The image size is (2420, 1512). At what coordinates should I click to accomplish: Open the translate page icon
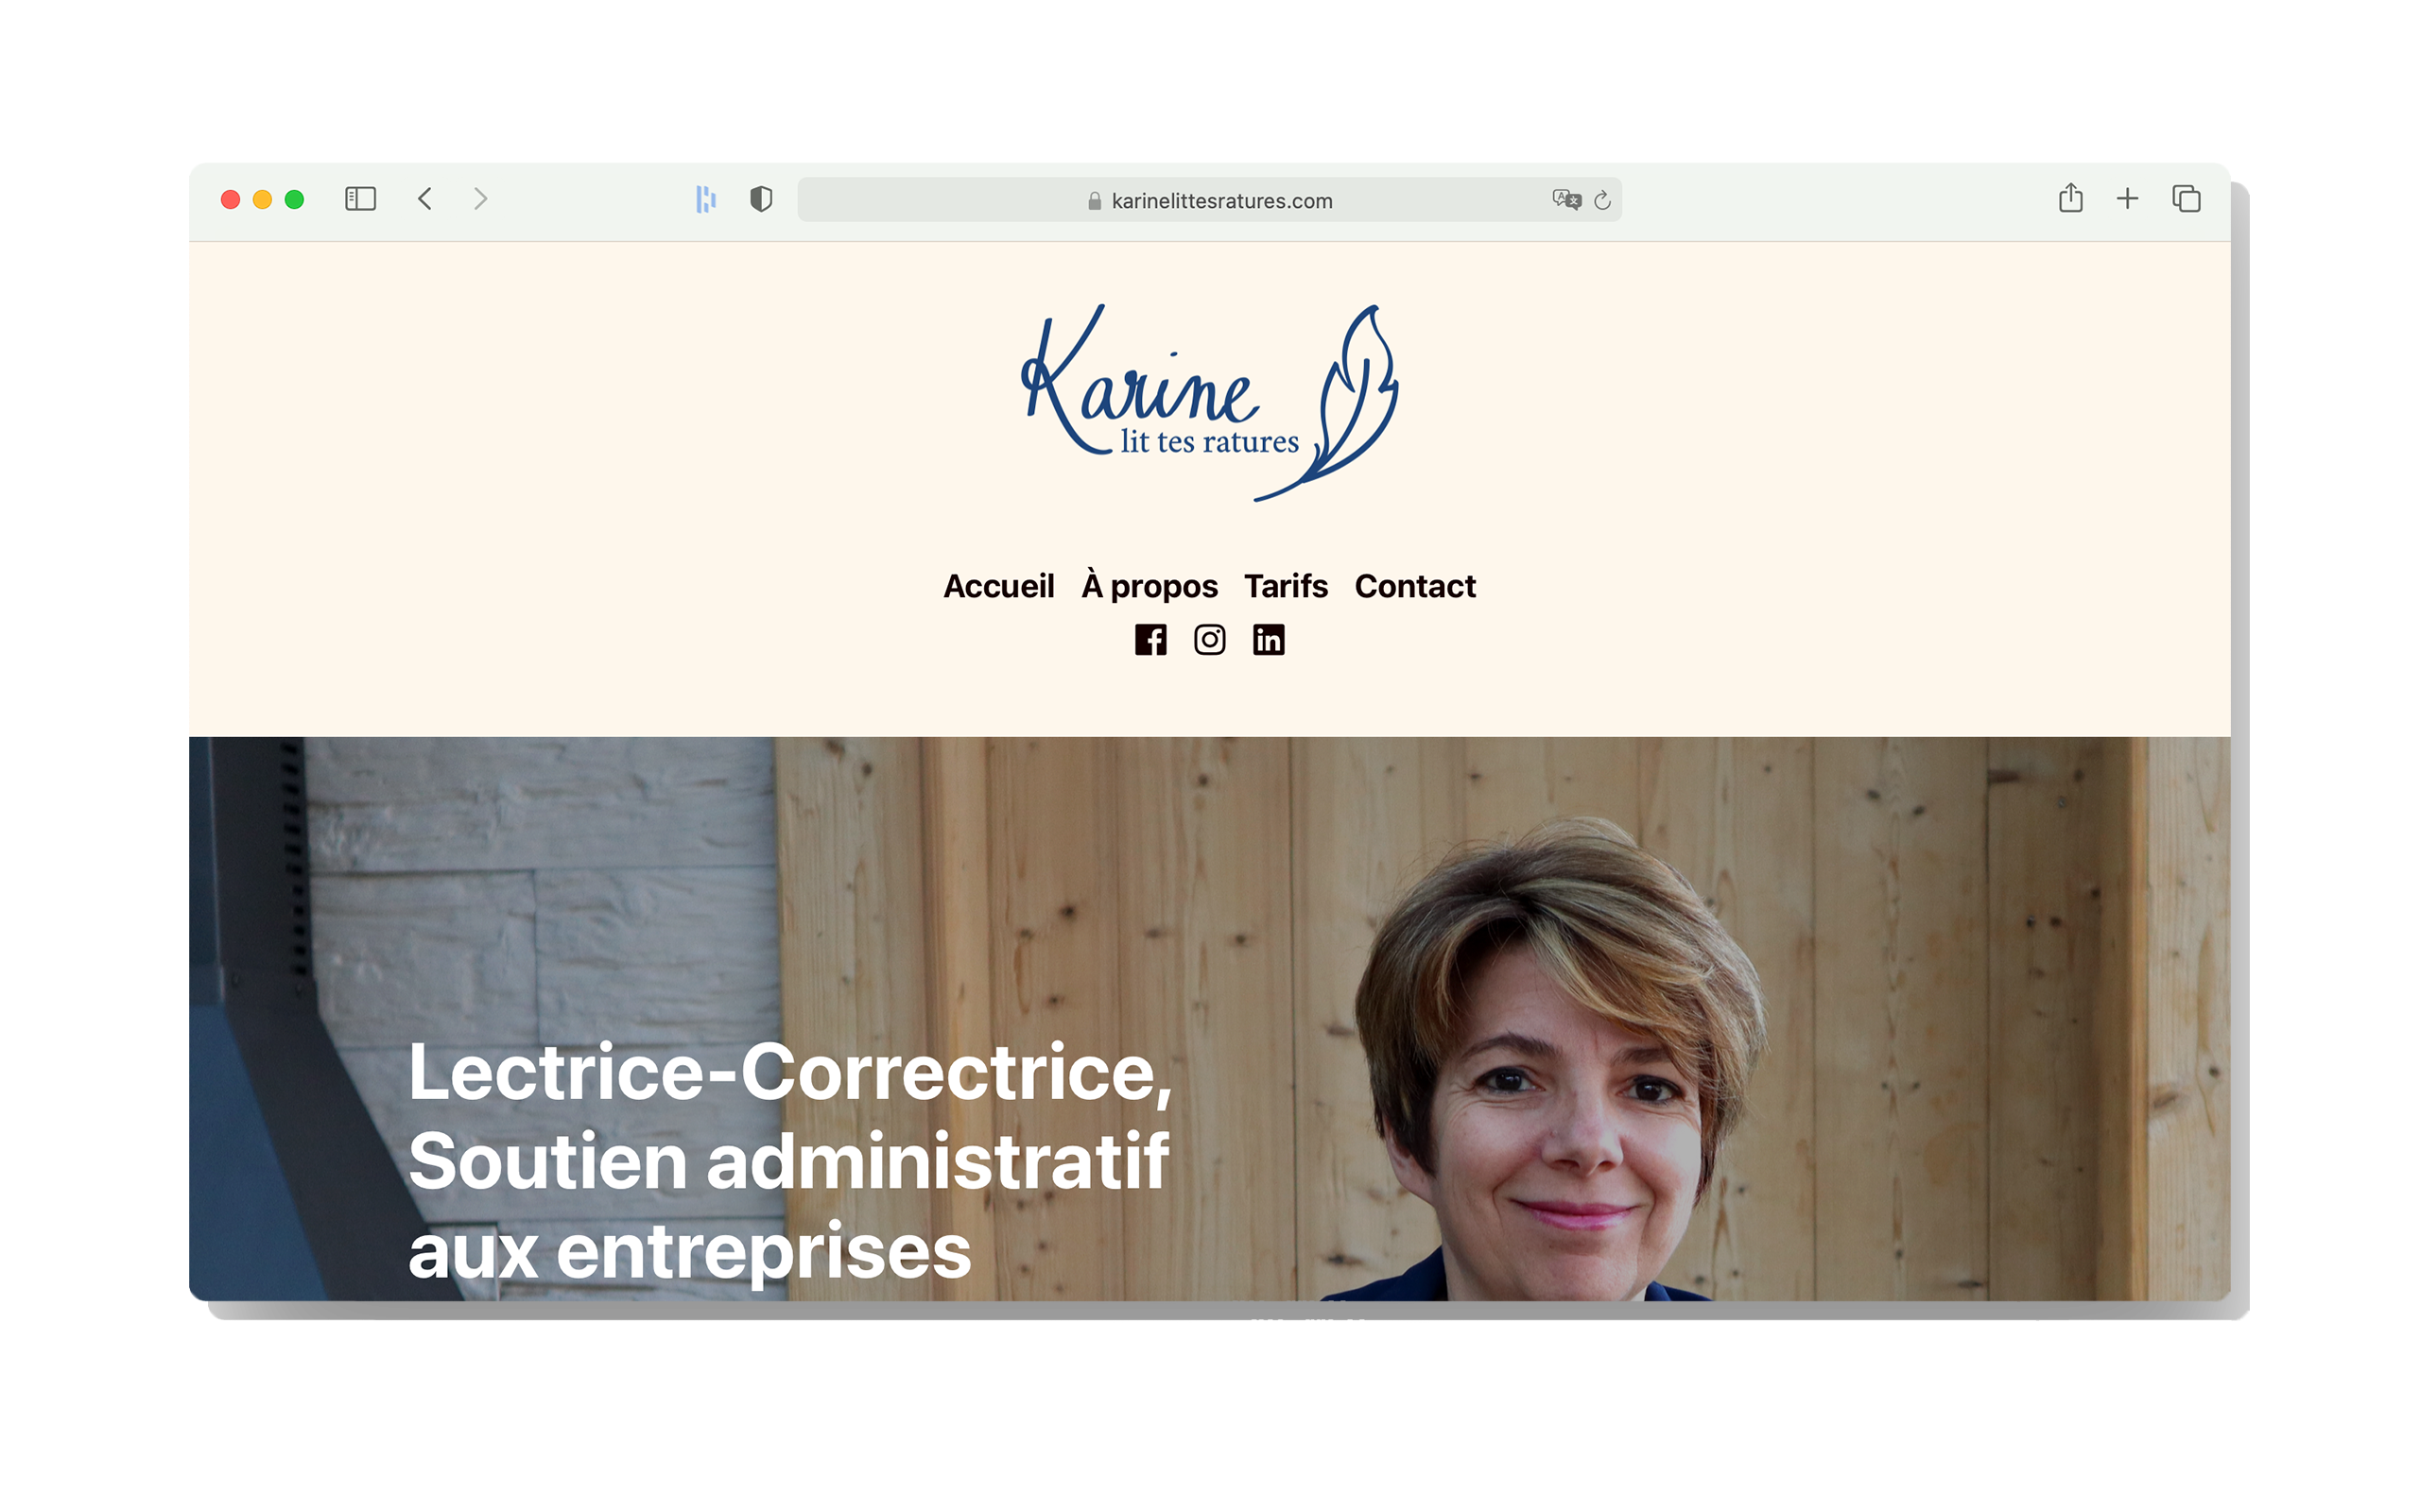point(1566,200)
